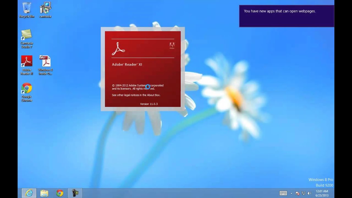Open Internet Explorer from the taskbar
This screenshot has height=198, width=352.
coord(29,193)
